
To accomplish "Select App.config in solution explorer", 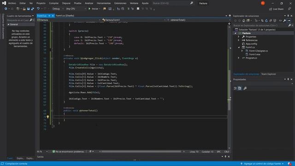I will (251, 44).
